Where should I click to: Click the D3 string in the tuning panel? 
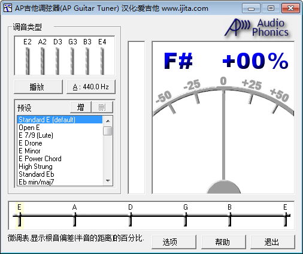(x=57, y=61)
